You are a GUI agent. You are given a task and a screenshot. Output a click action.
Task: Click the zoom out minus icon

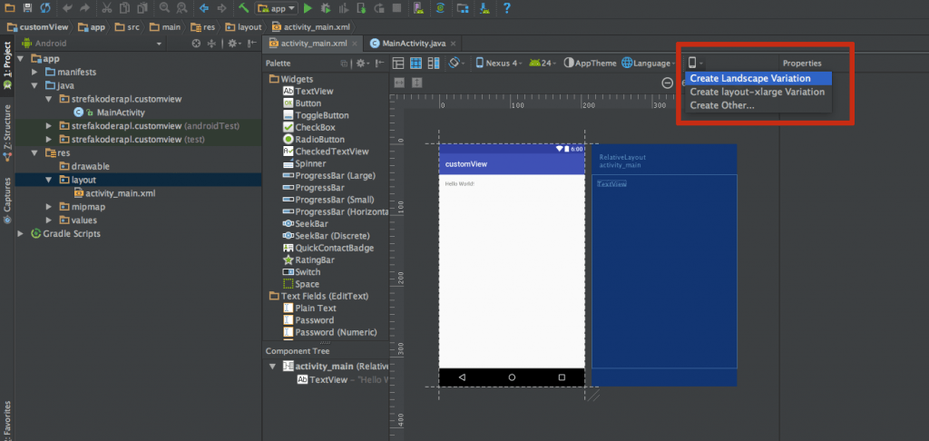click(x=668, y=83)
